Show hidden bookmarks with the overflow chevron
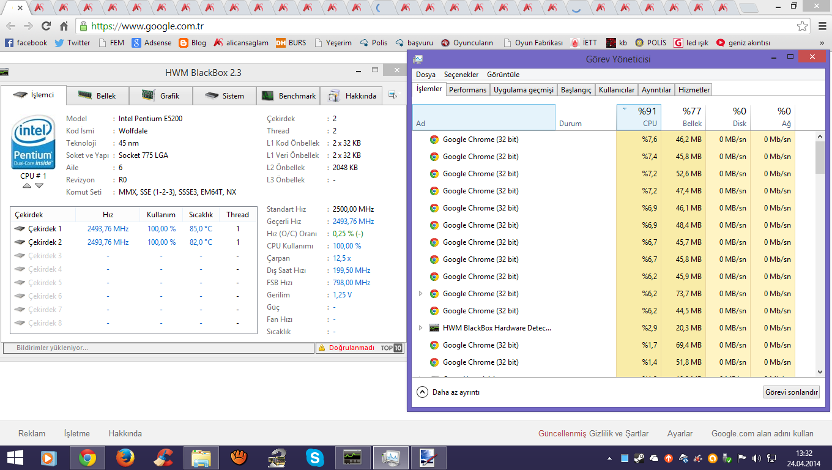The height and width of the screenshot is (470, 832). click(x=822, y=43)
